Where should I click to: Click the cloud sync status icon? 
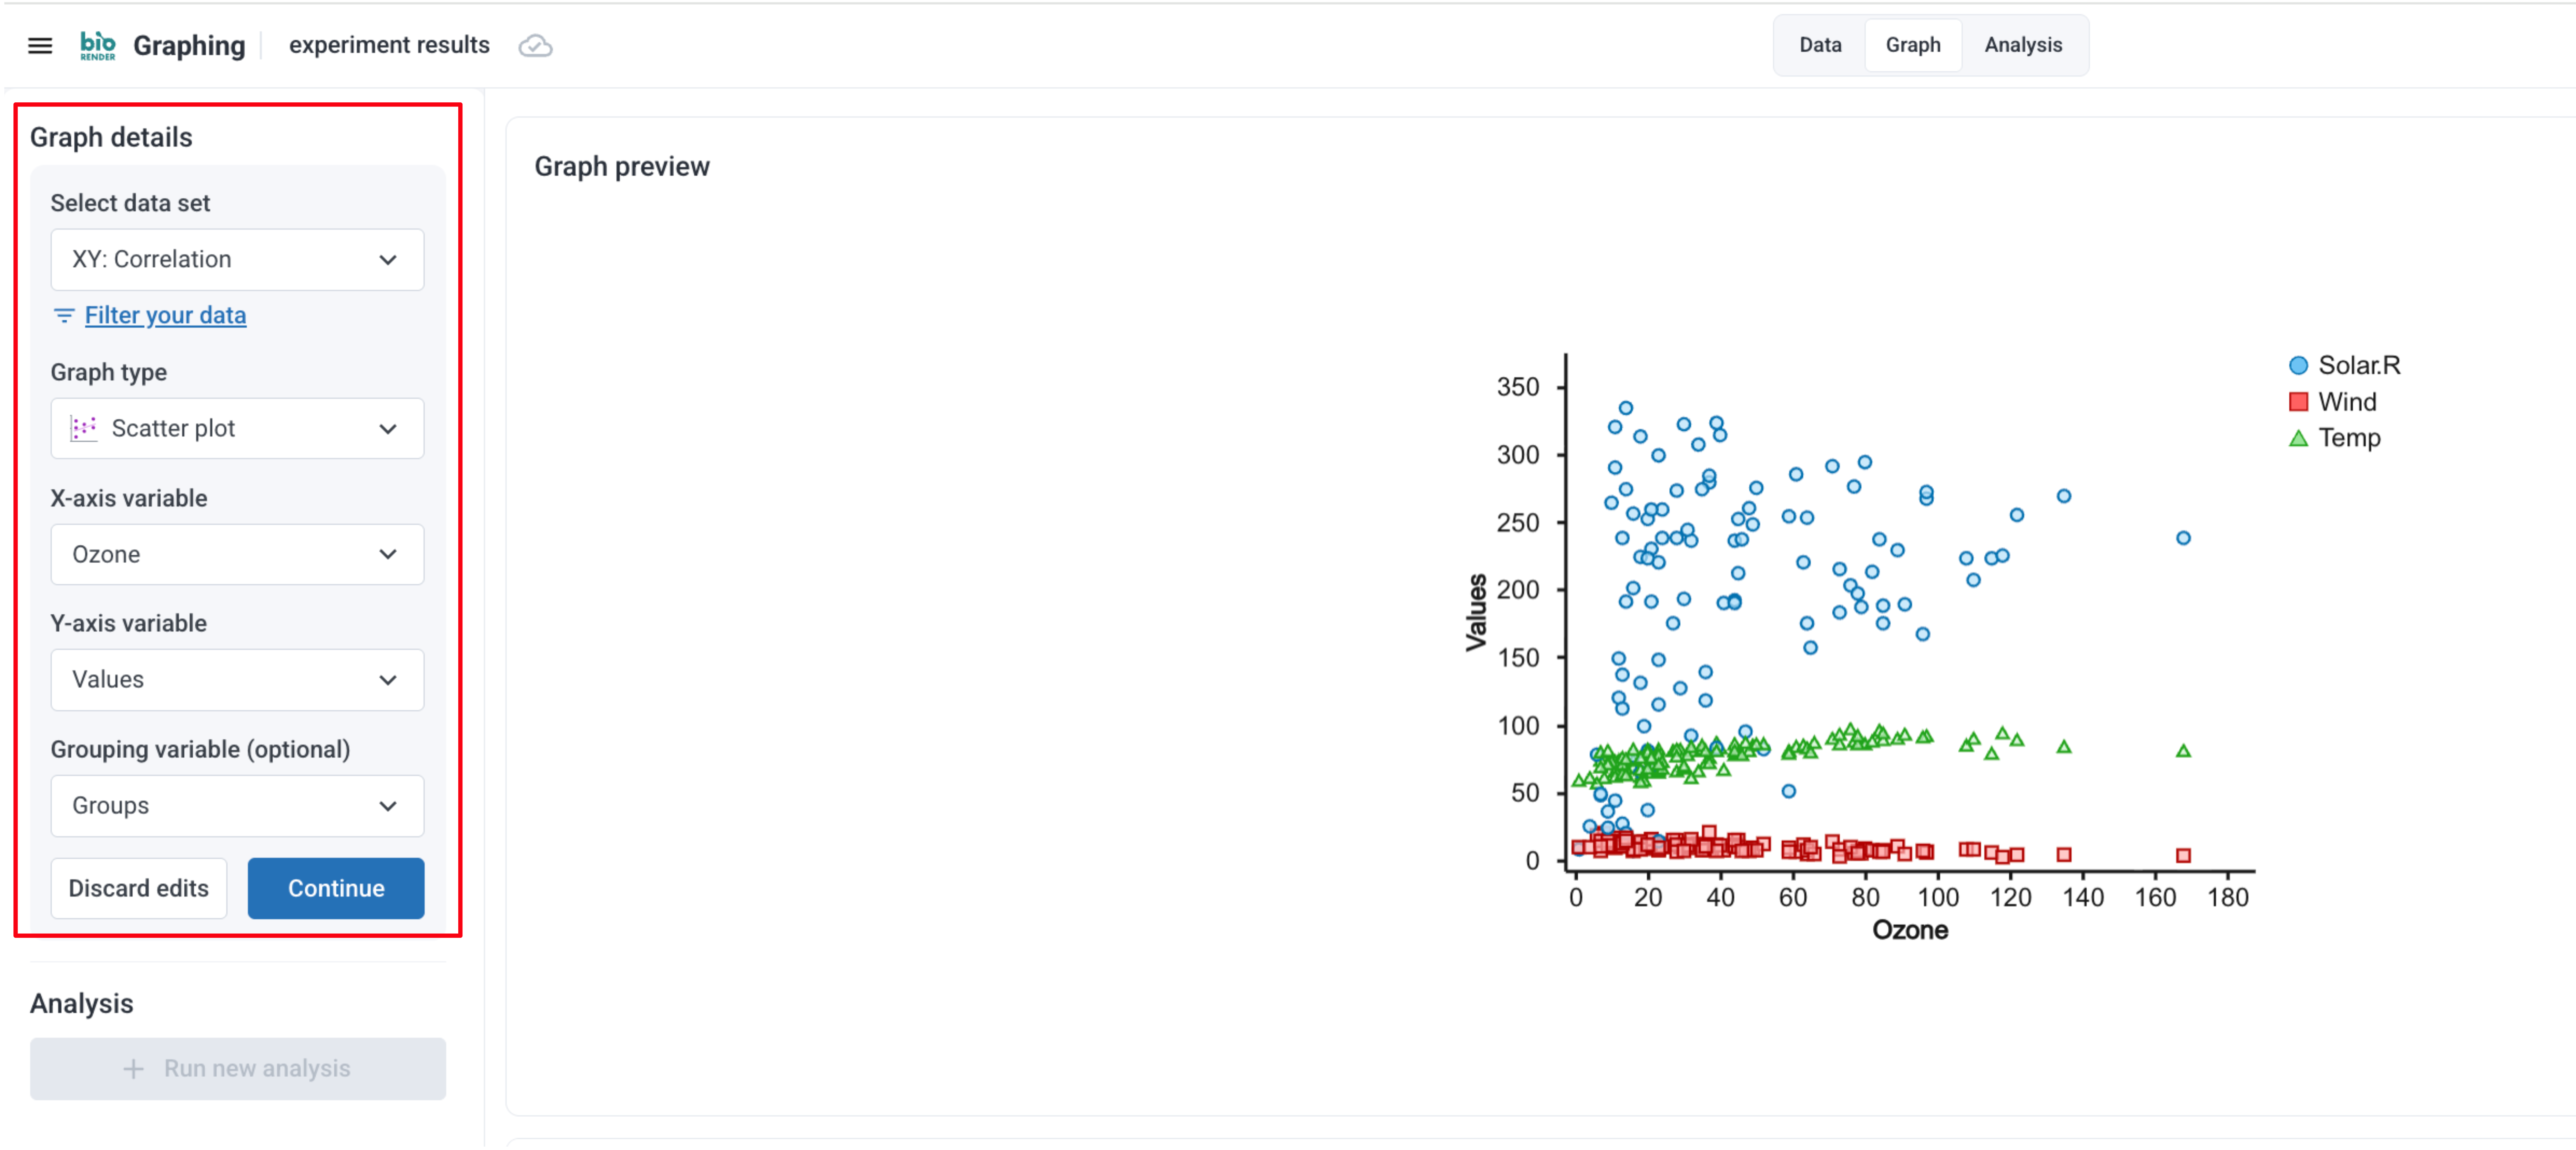point(535,46)
